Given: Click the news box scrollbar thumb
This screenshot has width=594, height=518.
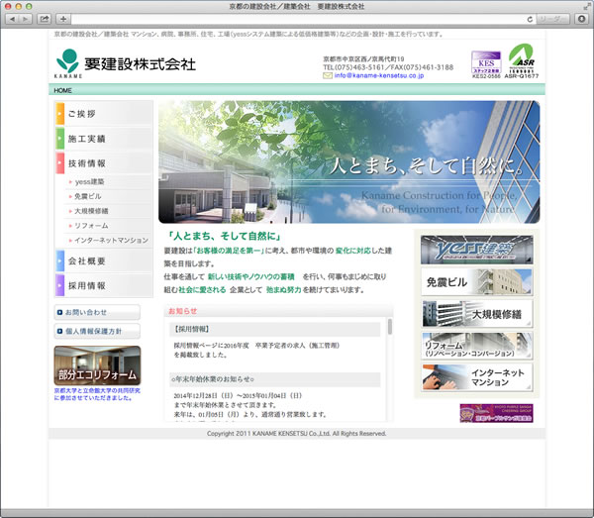Looking at the screenshot, I should (x=390, y=327).
